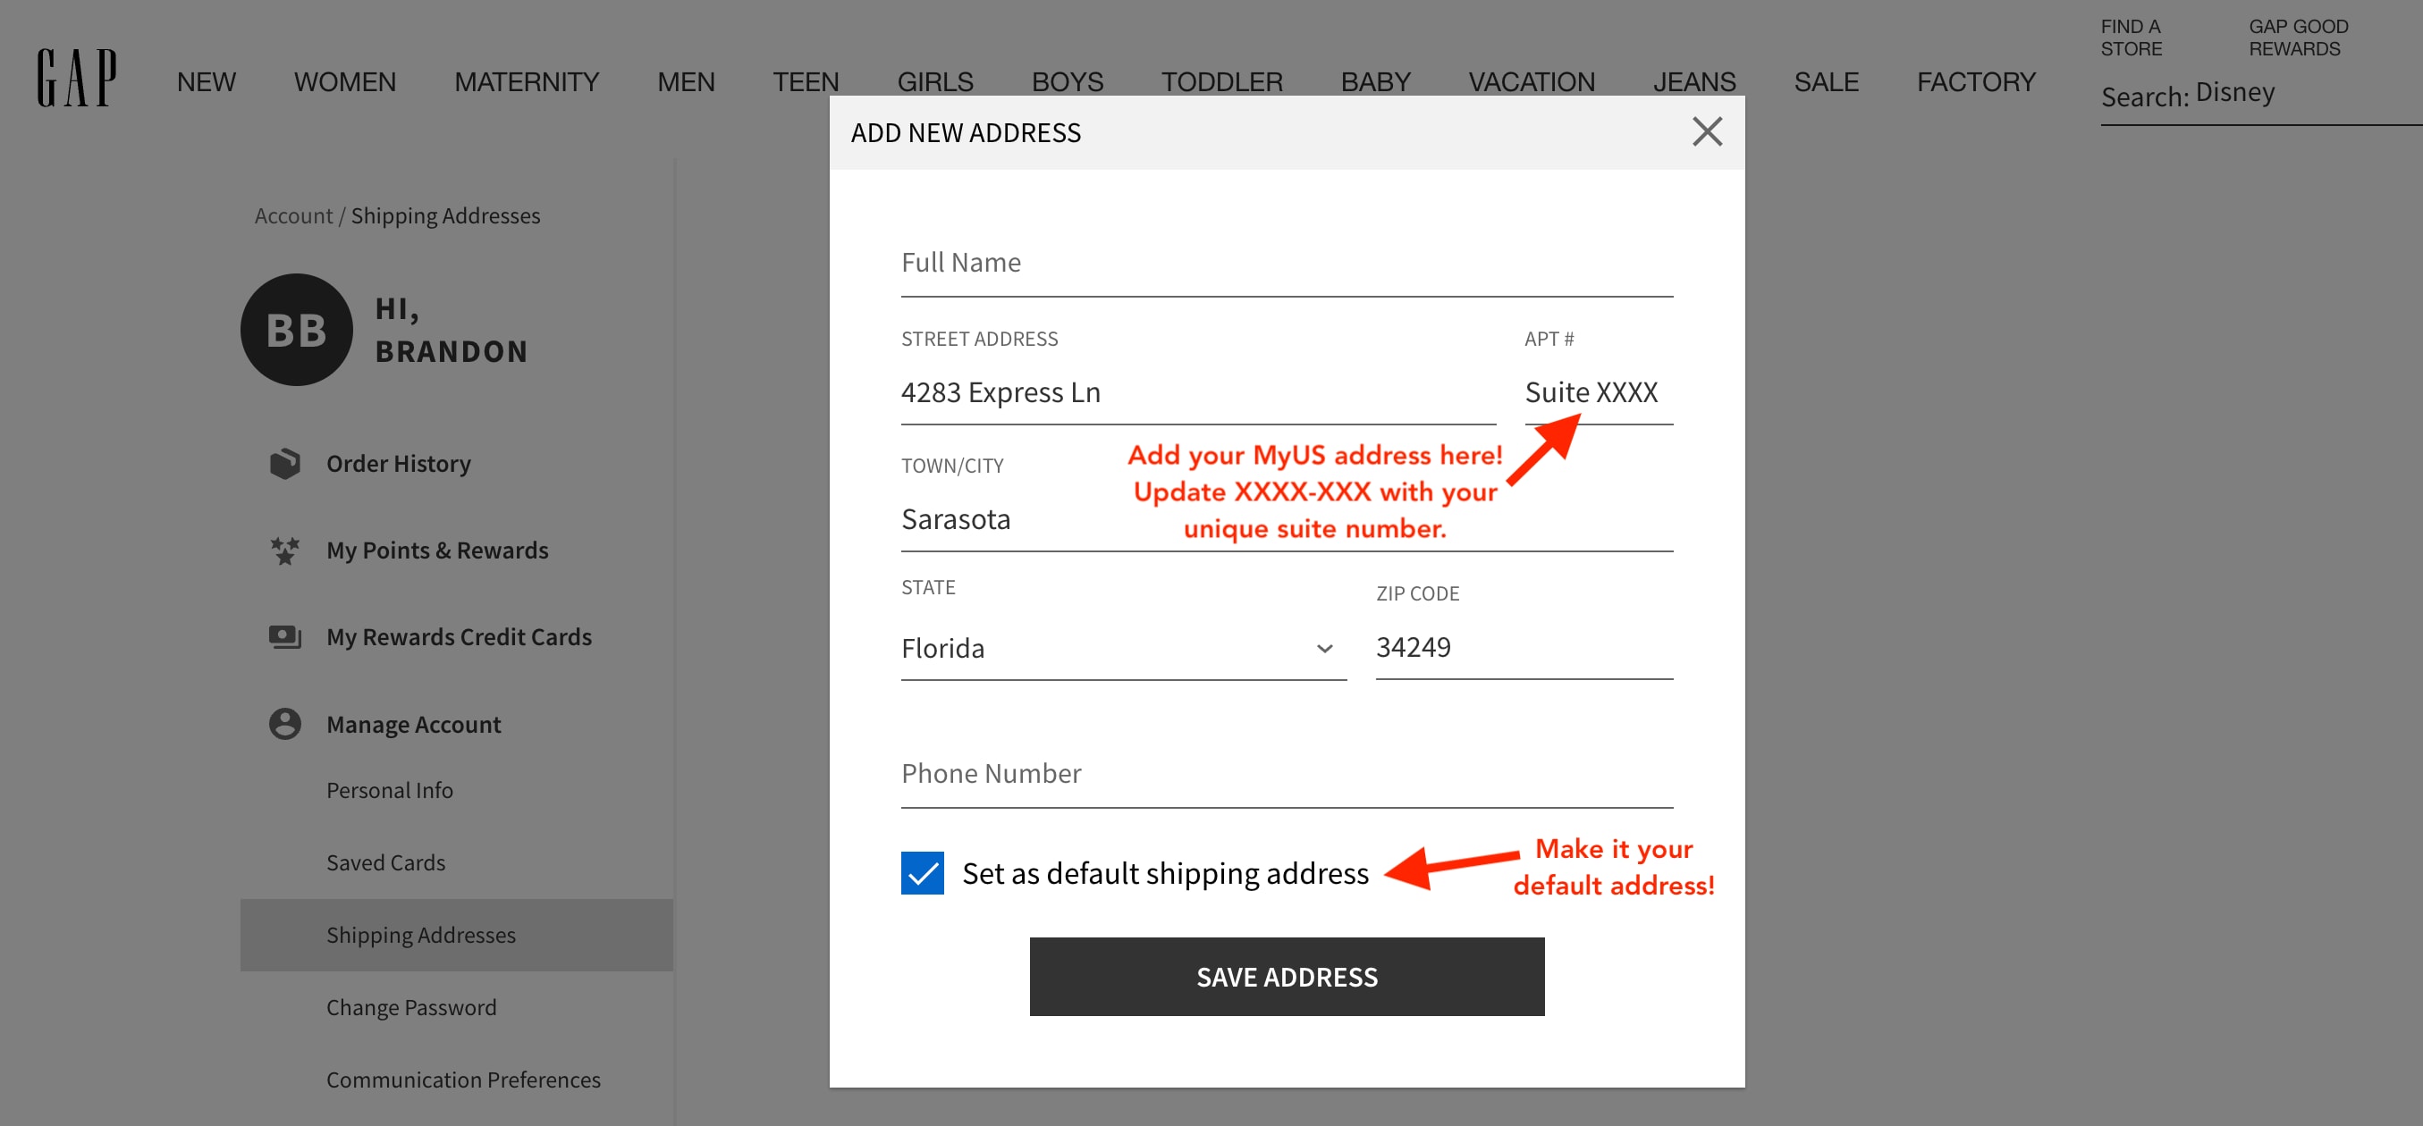Open the SALE menu
This screenshot has width=2423, height=1126.
pyautogui.click(x=1826, y=82)
